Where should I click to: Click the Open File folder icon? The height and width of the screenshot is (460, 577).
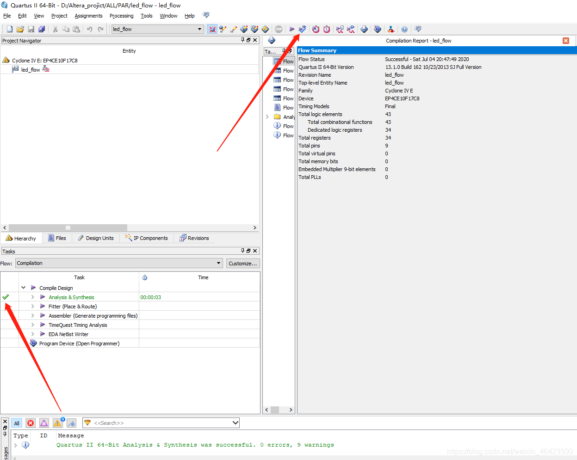pyautogui.click(x=20, y=29)
